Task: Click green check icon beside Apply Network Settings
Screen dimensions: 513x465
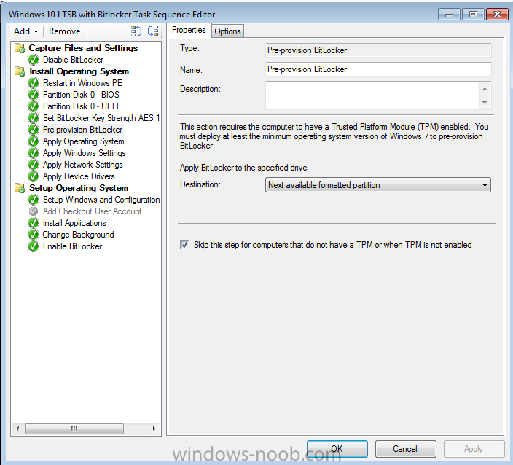Action: (x=34, y=165)
